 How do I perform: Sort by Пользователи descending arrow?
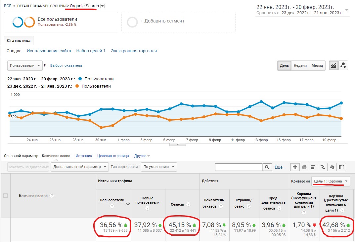click(x=128, y=203)
